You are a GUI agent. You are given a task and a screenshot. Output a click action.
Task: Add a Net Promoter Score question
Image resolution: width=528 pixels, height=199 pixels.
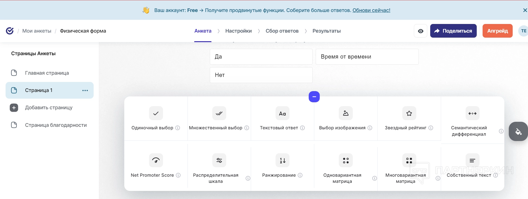(156, 161)
